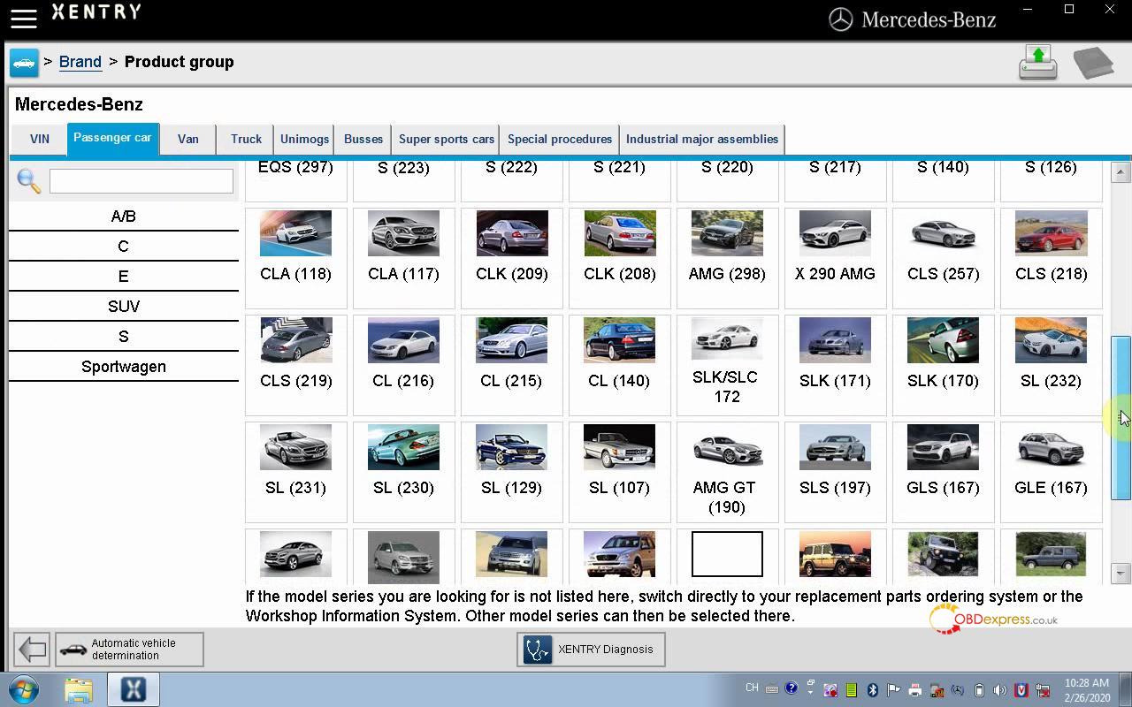Choose CL (215) model tile

(511, 365)
